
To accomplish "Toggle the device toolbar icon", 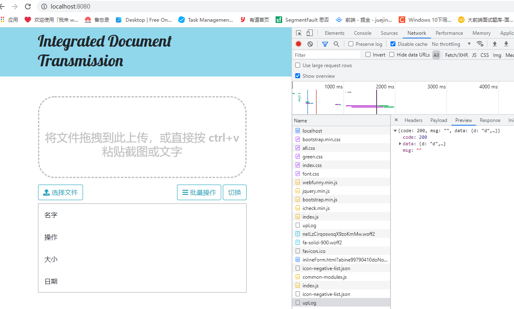I will pyautogui.click(x=310, y=33).
